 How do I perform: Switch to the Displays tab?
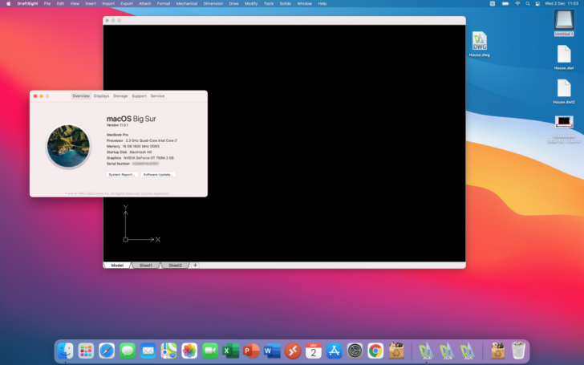[x=101, y=95]
